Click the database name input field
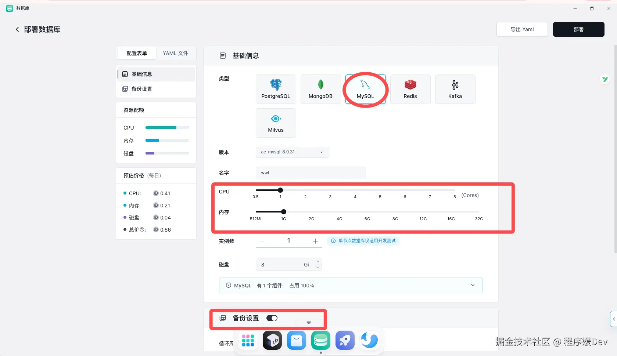 coord(311,172)
